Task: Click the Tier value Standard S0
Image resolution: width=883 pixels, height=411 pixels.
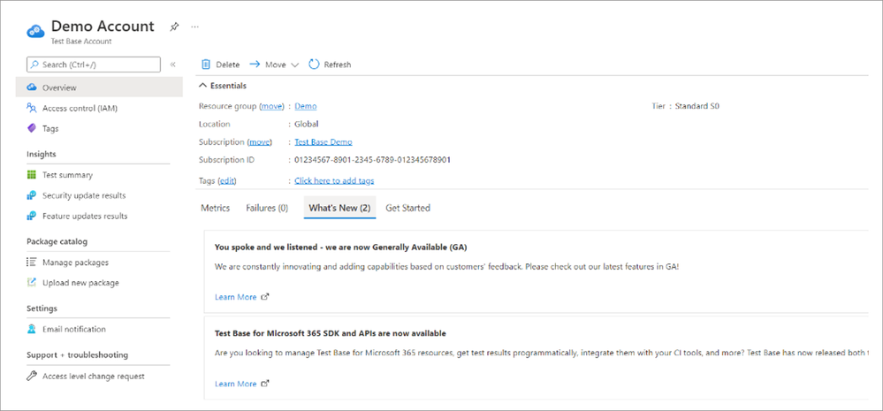Action: pyautogui.click(x=697, y=106)
